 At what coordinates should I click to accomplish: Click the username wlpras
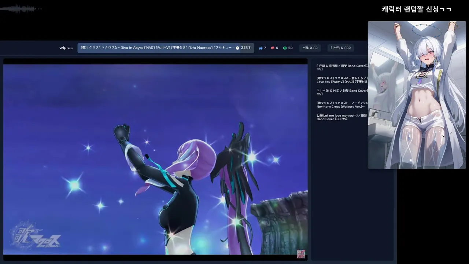66,48
